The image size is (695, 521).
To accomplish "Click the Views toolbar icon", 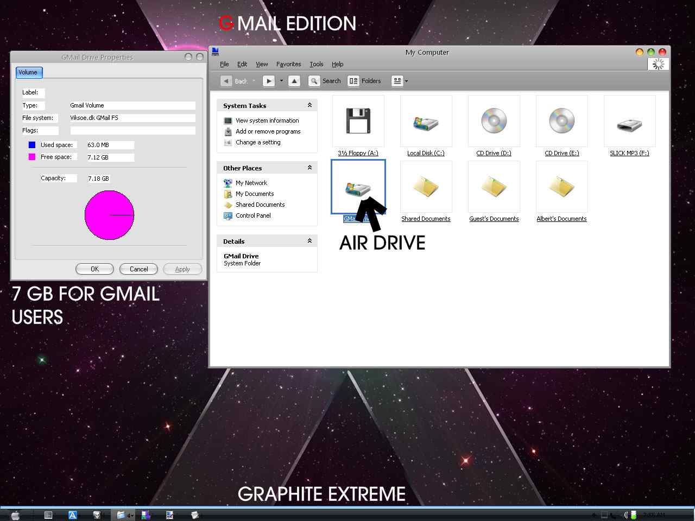I will pos(397,81).
